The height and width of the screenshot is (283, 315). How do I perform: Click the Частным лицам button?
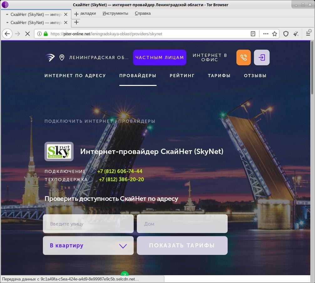159,57
